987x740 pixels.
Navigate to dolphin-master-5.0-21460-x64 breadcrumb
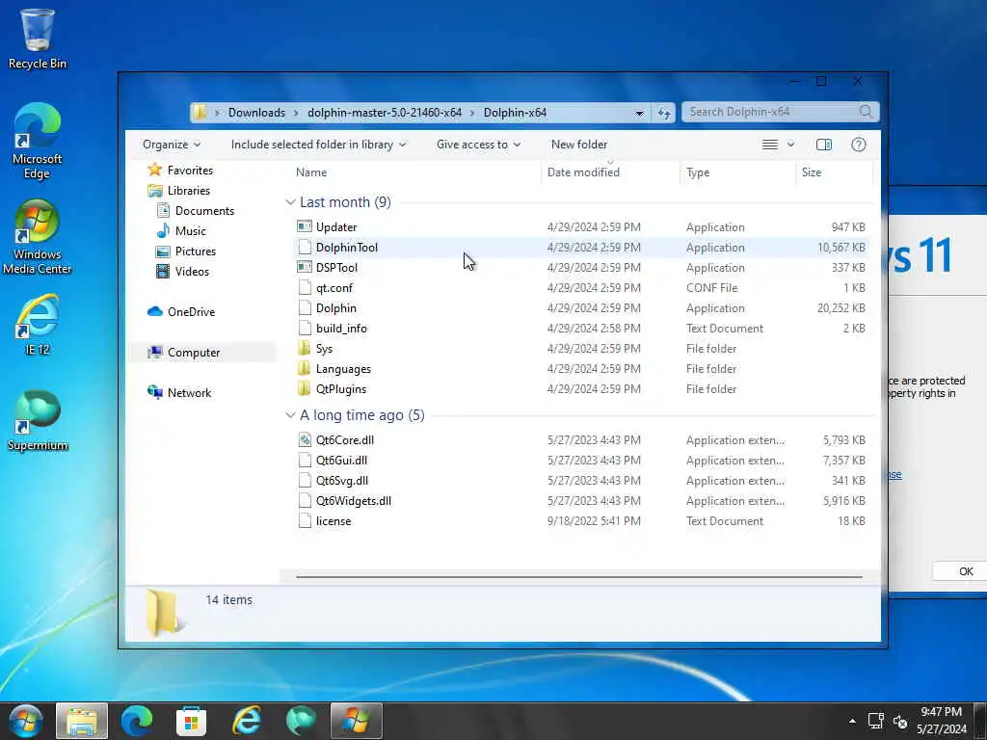click(384, 113)
